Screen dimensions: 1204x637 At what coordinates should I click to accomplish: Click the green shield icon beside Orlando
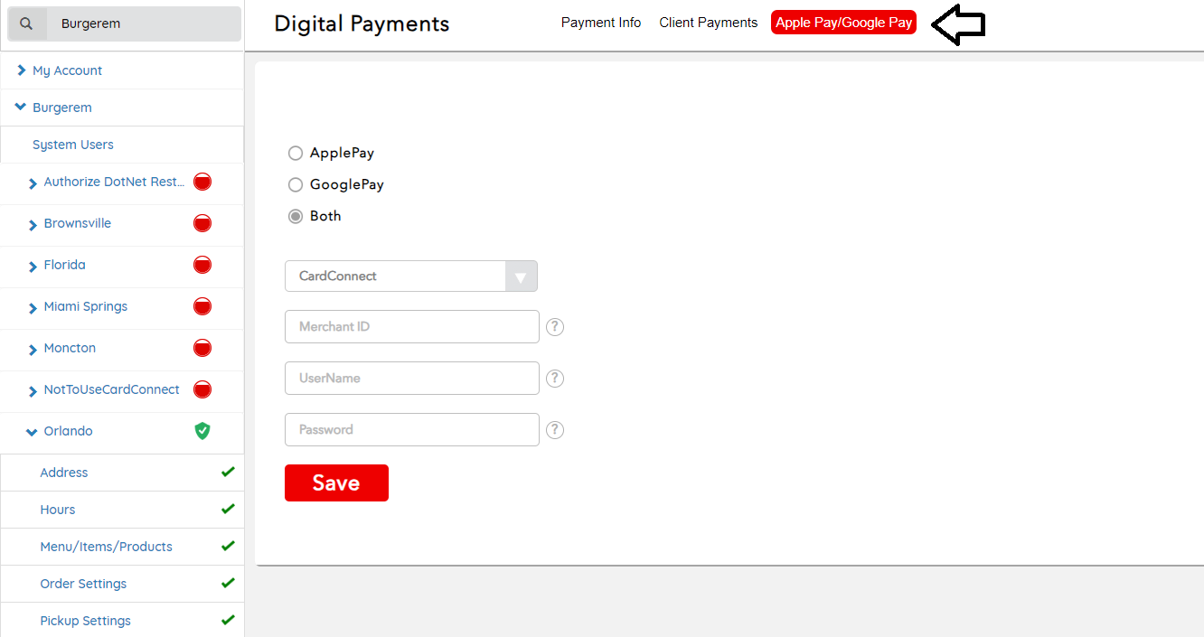[202, 431]
